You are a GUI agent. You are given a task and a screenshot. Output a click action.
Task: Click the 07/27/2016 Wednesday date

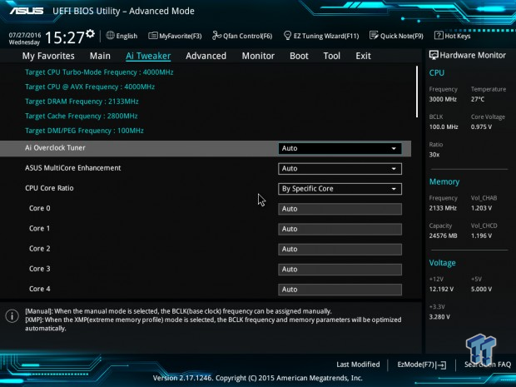25,38
